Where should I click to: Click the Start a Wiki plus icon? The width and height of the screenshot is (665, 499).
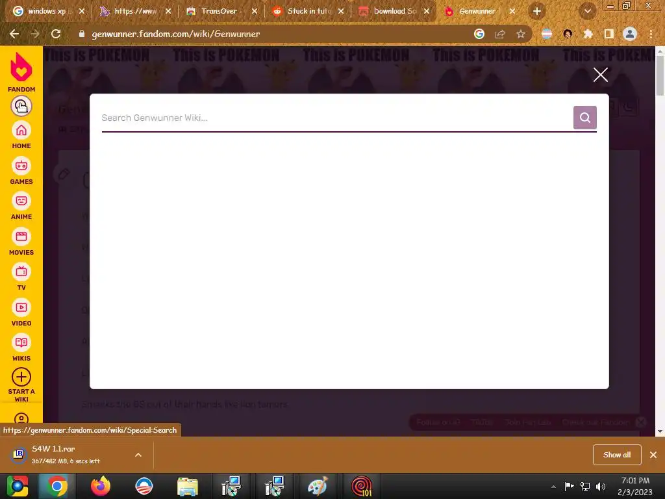coord(21,377)
